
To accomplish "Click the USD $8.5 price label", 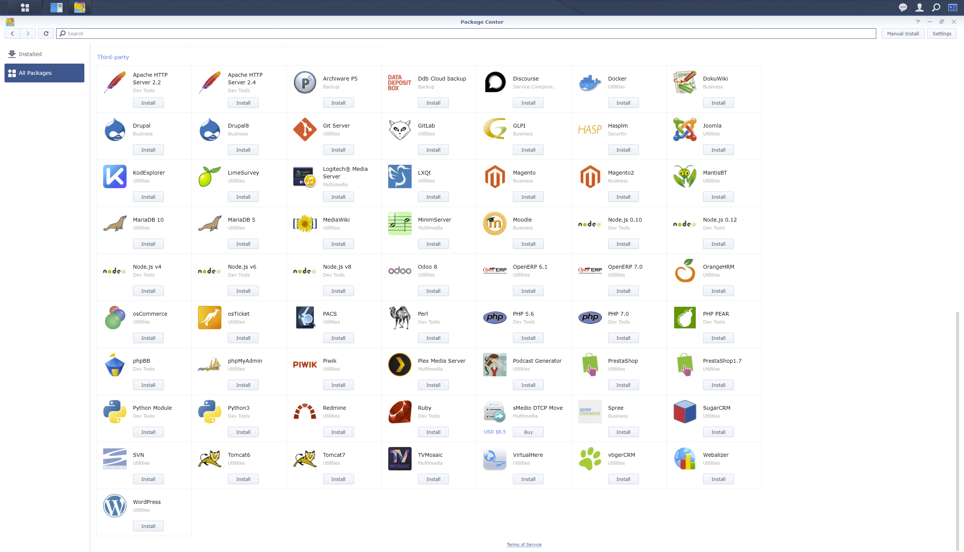I will 494,432.
